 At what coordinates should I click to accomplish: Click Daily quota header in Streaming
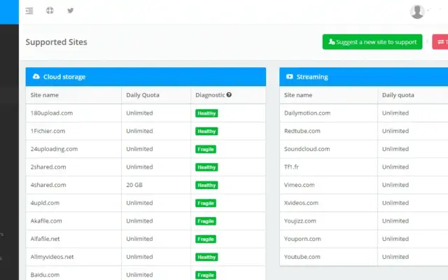tap(398, 95)
